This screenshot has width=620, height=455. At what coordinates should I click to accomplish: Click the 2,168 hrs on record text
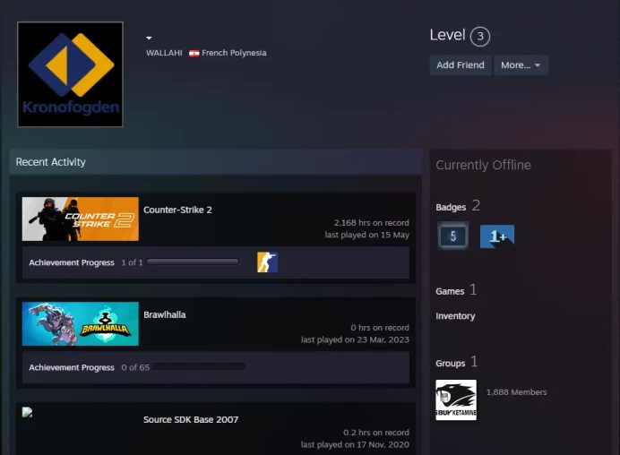click(371, 222)
